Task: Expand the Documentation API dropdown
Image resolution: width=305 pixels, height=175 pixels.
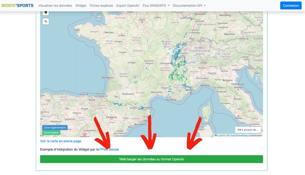Action: pyautogui.click(x=189, y=5)
